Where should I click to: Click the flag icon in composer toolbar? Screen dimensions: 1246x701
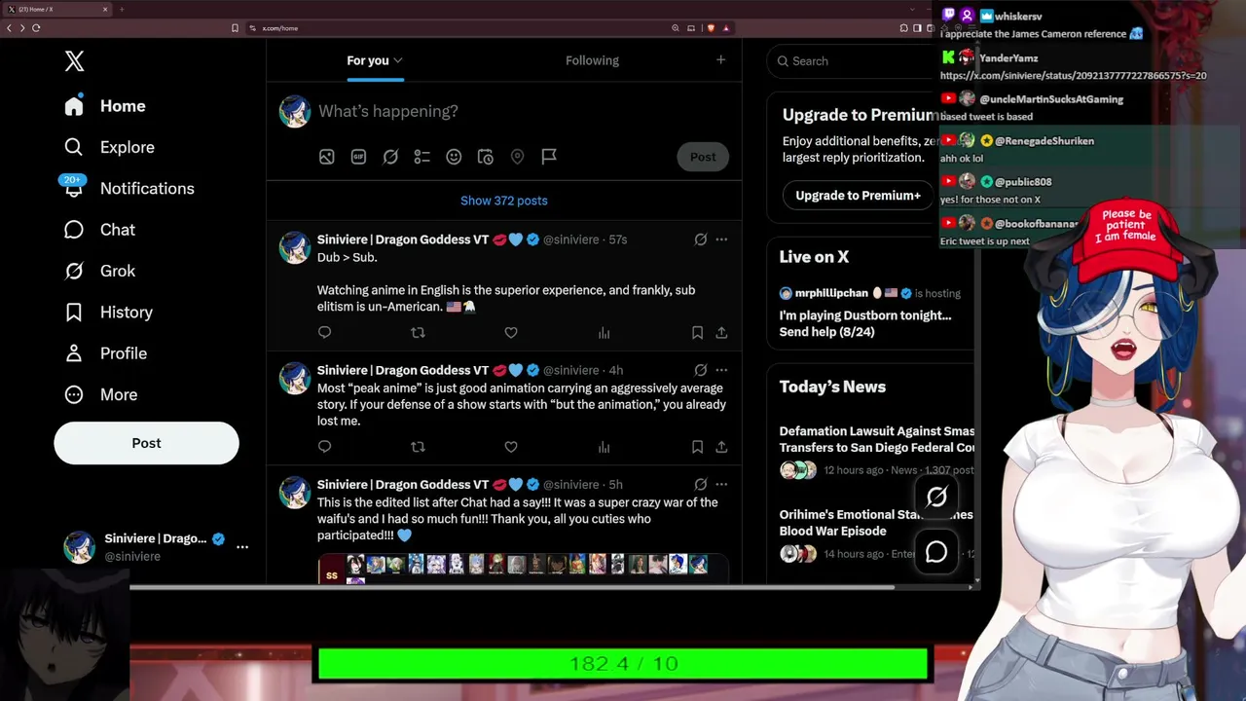point(549,157)
